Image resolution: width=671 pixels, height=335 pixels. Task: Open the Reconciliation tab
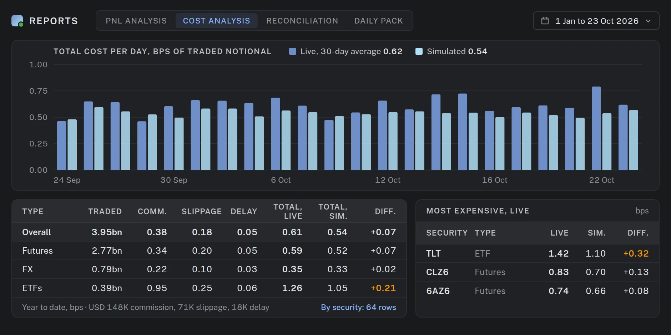coord(302,21)
